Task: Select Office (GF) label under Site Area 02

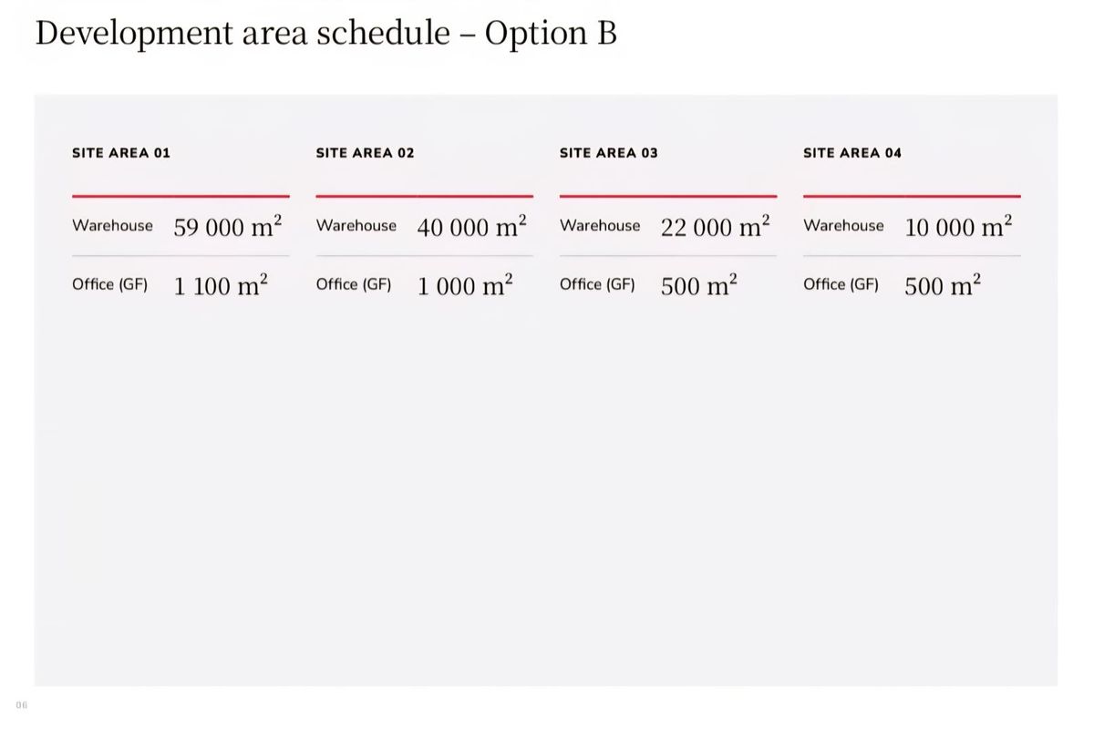Action: (x=354, y=284)
